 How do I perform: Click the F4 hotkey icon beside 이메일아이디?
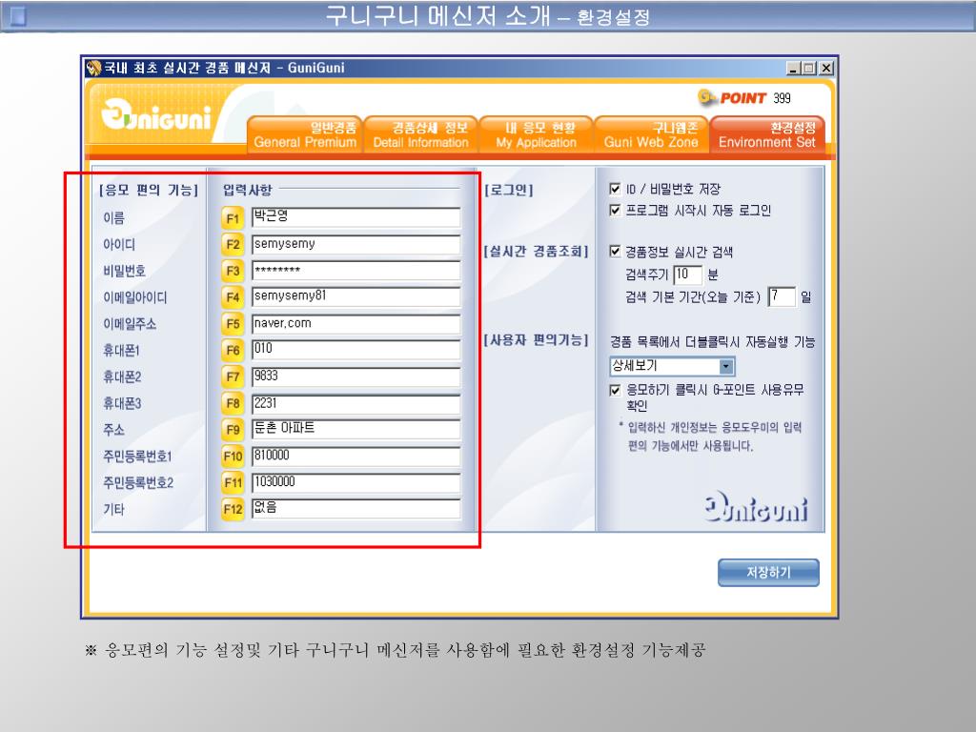point(233,297)
